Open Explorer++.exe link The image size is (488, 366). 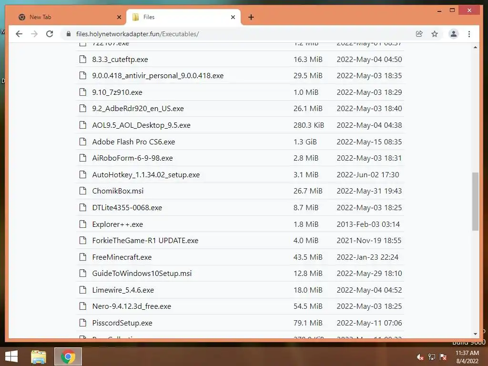[x=117, y=224]
